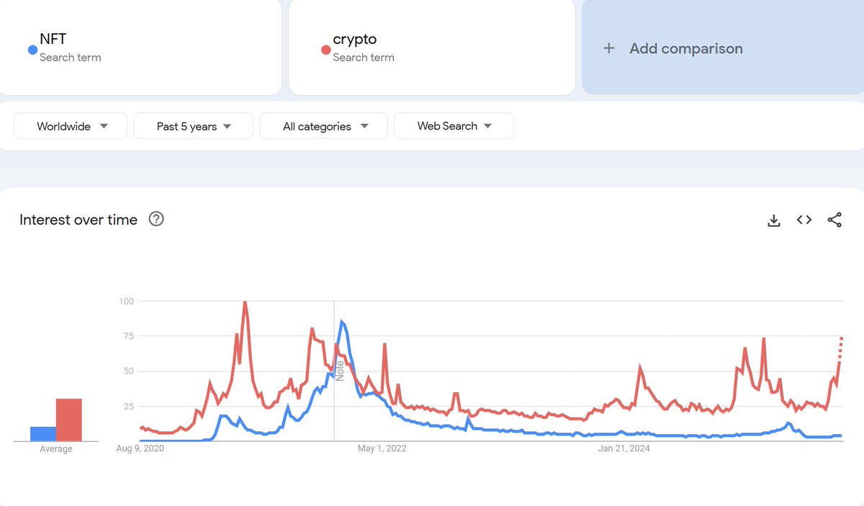The width and height of the screenshot is (864, 506).
Task: Click the Jan 21, 2024 axis label
Action: [x=624, y=448]
